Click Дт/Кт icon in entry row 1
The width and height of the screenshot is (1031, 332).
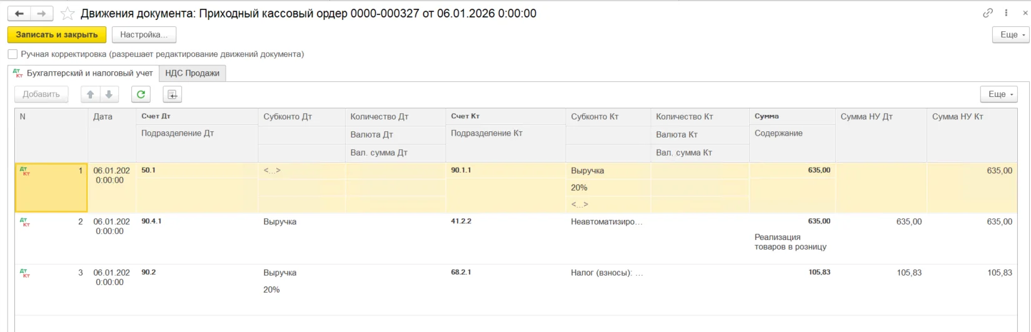pyautogui.click(x=25, y=171)
